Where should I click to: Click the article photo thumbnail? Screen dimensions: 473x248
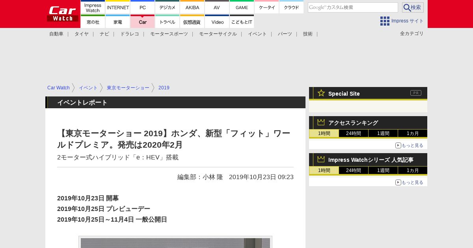(175, 242)
